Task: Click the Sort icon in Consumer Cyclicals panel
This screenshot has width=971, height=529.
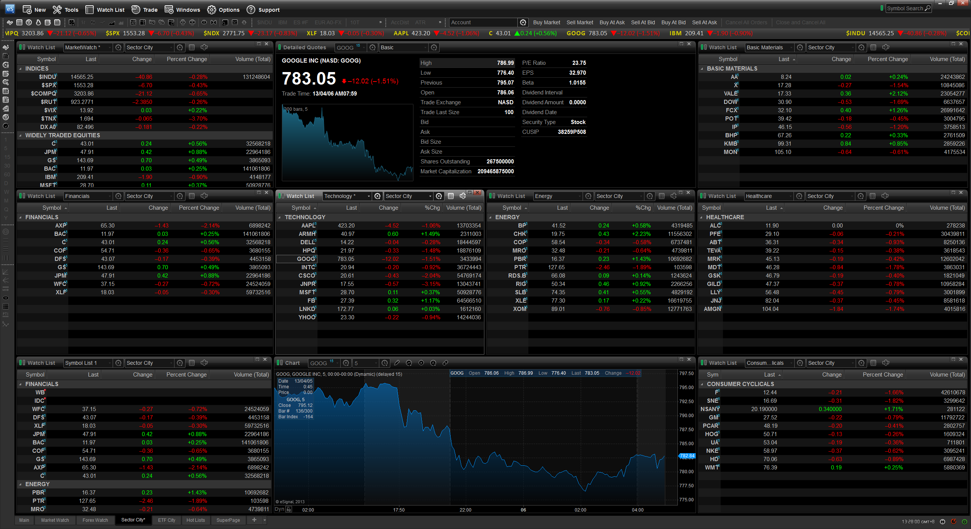Action: tap(886, 363)
